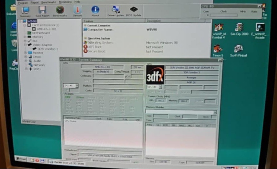Click the Cache 32 + 32 field
This screenshot has width=277, height=169.
(118, 91)
